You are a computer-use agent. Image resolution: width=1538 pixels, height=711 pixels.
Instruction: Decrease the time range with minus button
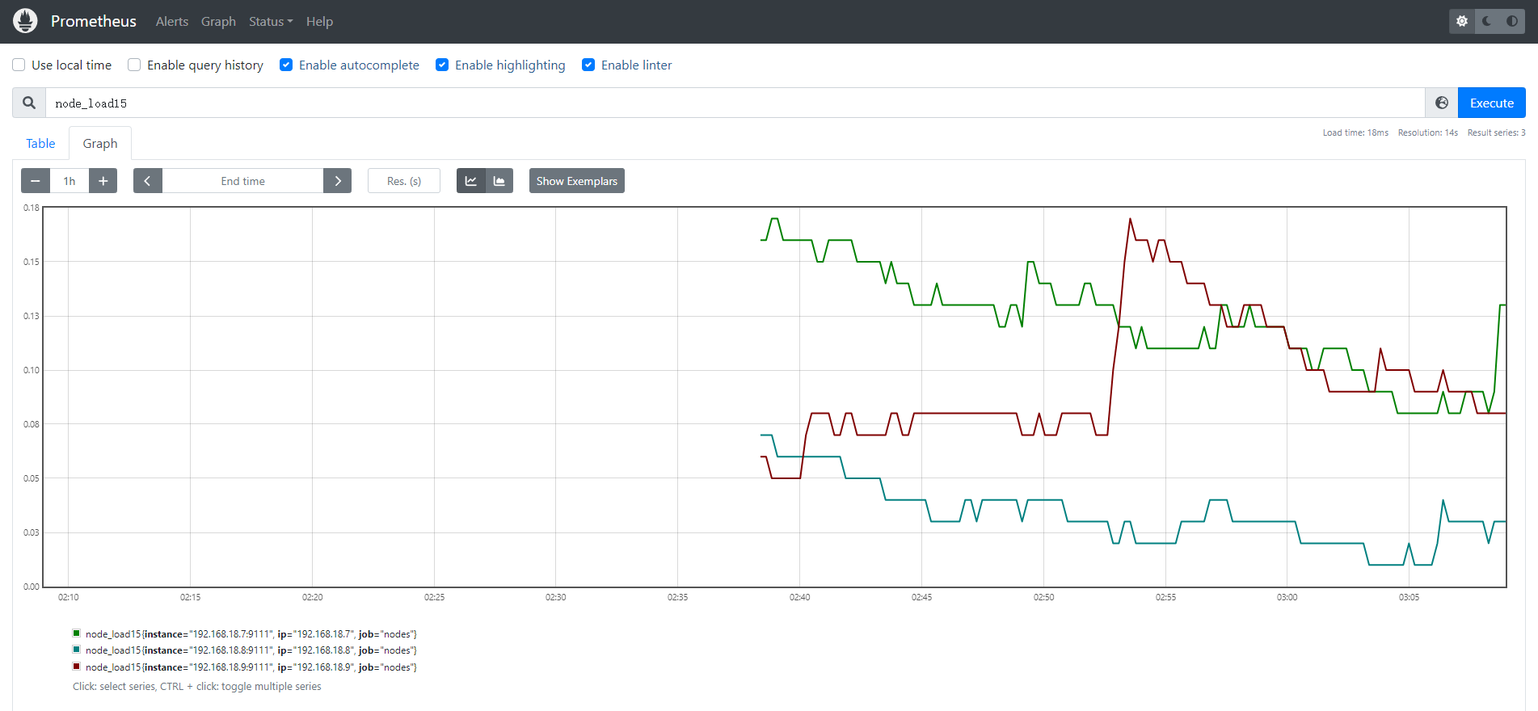[x=36, y=181]
